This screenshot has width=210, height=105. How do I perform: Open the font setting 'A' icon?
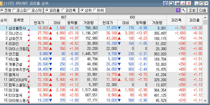[183, 3]
